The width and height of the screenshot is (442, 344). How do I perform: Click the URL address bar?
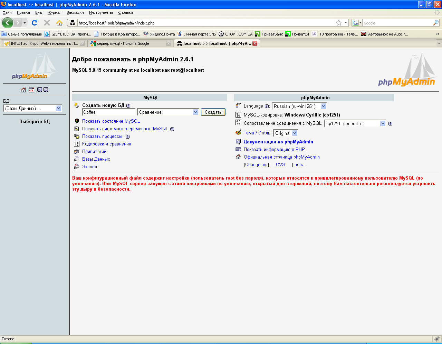pyautogui.click(x=206, y=23)
